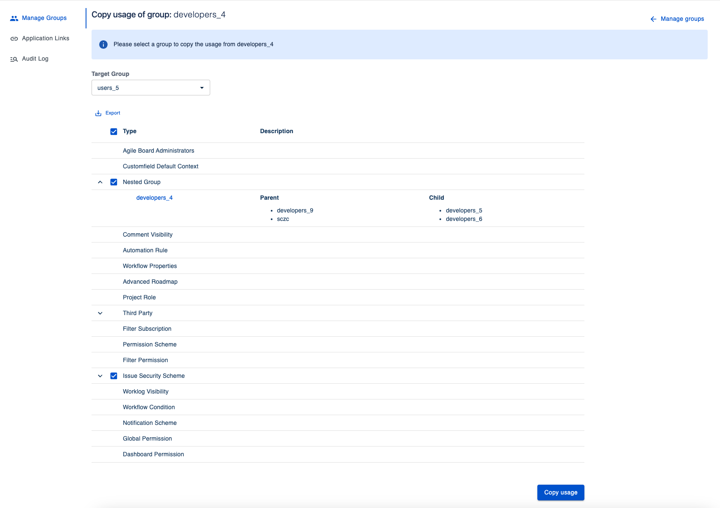The image size is (720, 508).
Task: Click the Application Links chain icon
Action: click(14, 39)
